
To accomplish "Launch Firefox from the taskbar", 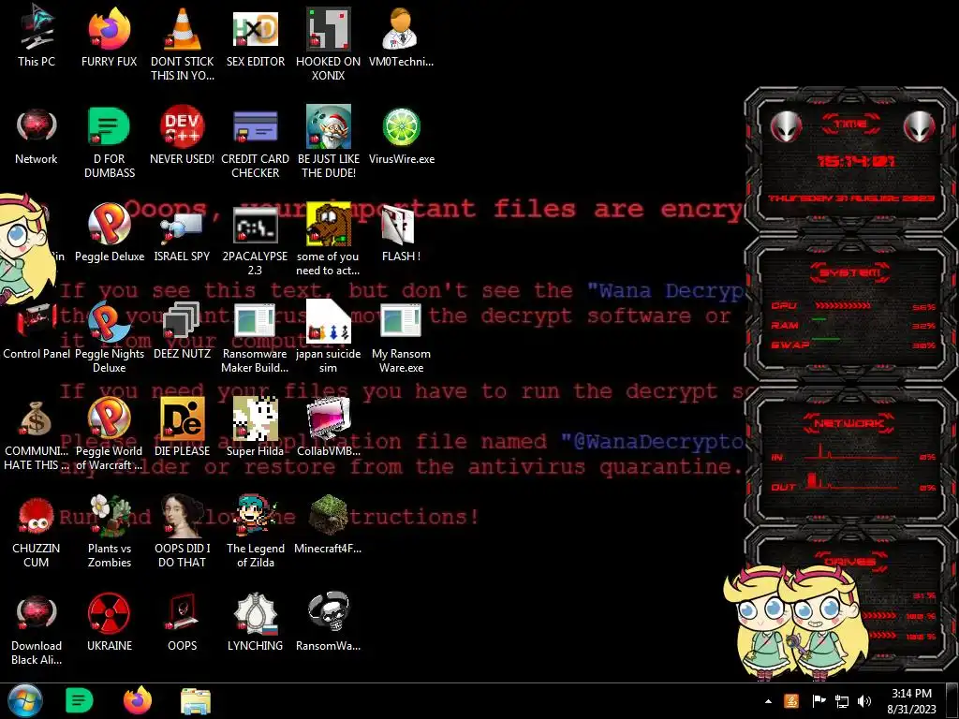I will click(138, 700).
